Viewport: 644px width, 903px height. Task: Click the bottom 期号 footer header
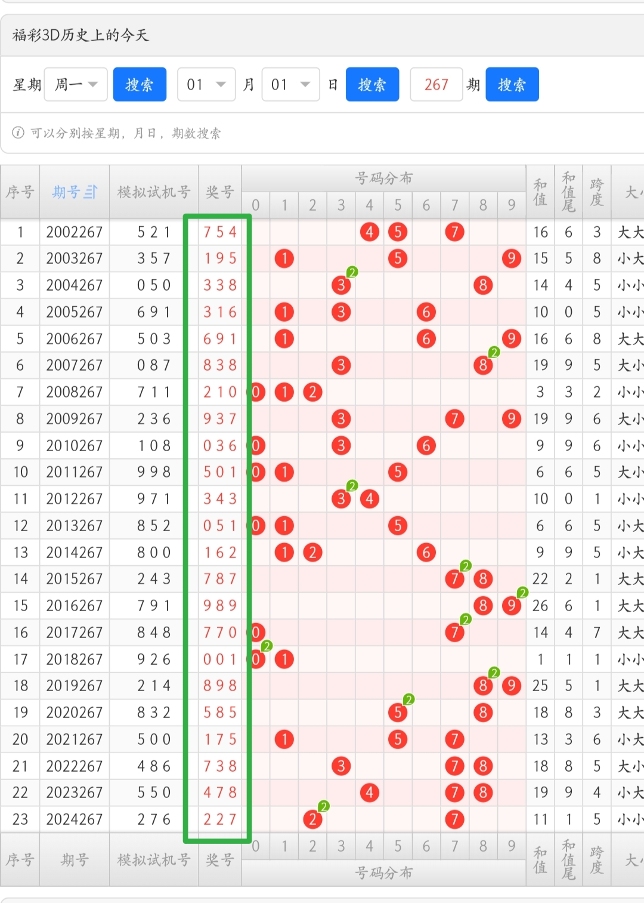(x=75, y=860)
